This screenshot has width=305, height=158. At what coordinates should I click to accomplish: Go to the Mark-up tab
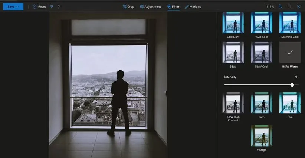coord(193,7)
